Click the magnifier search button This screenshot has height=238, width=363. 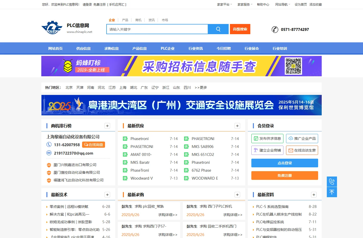tap(218, 29)
